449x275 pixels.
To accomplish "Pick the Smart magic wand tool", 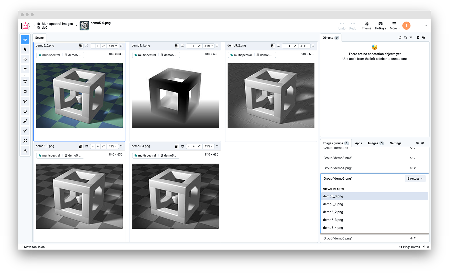I will tap(25, 141).
